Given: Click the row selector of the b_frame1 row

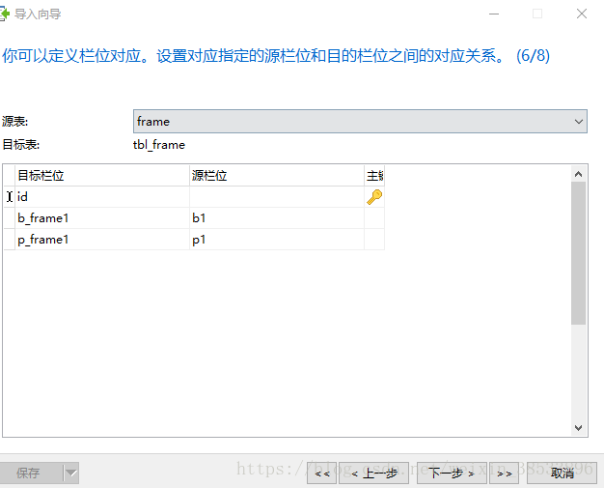Looking at the screenshot, I should coord(10,218).
